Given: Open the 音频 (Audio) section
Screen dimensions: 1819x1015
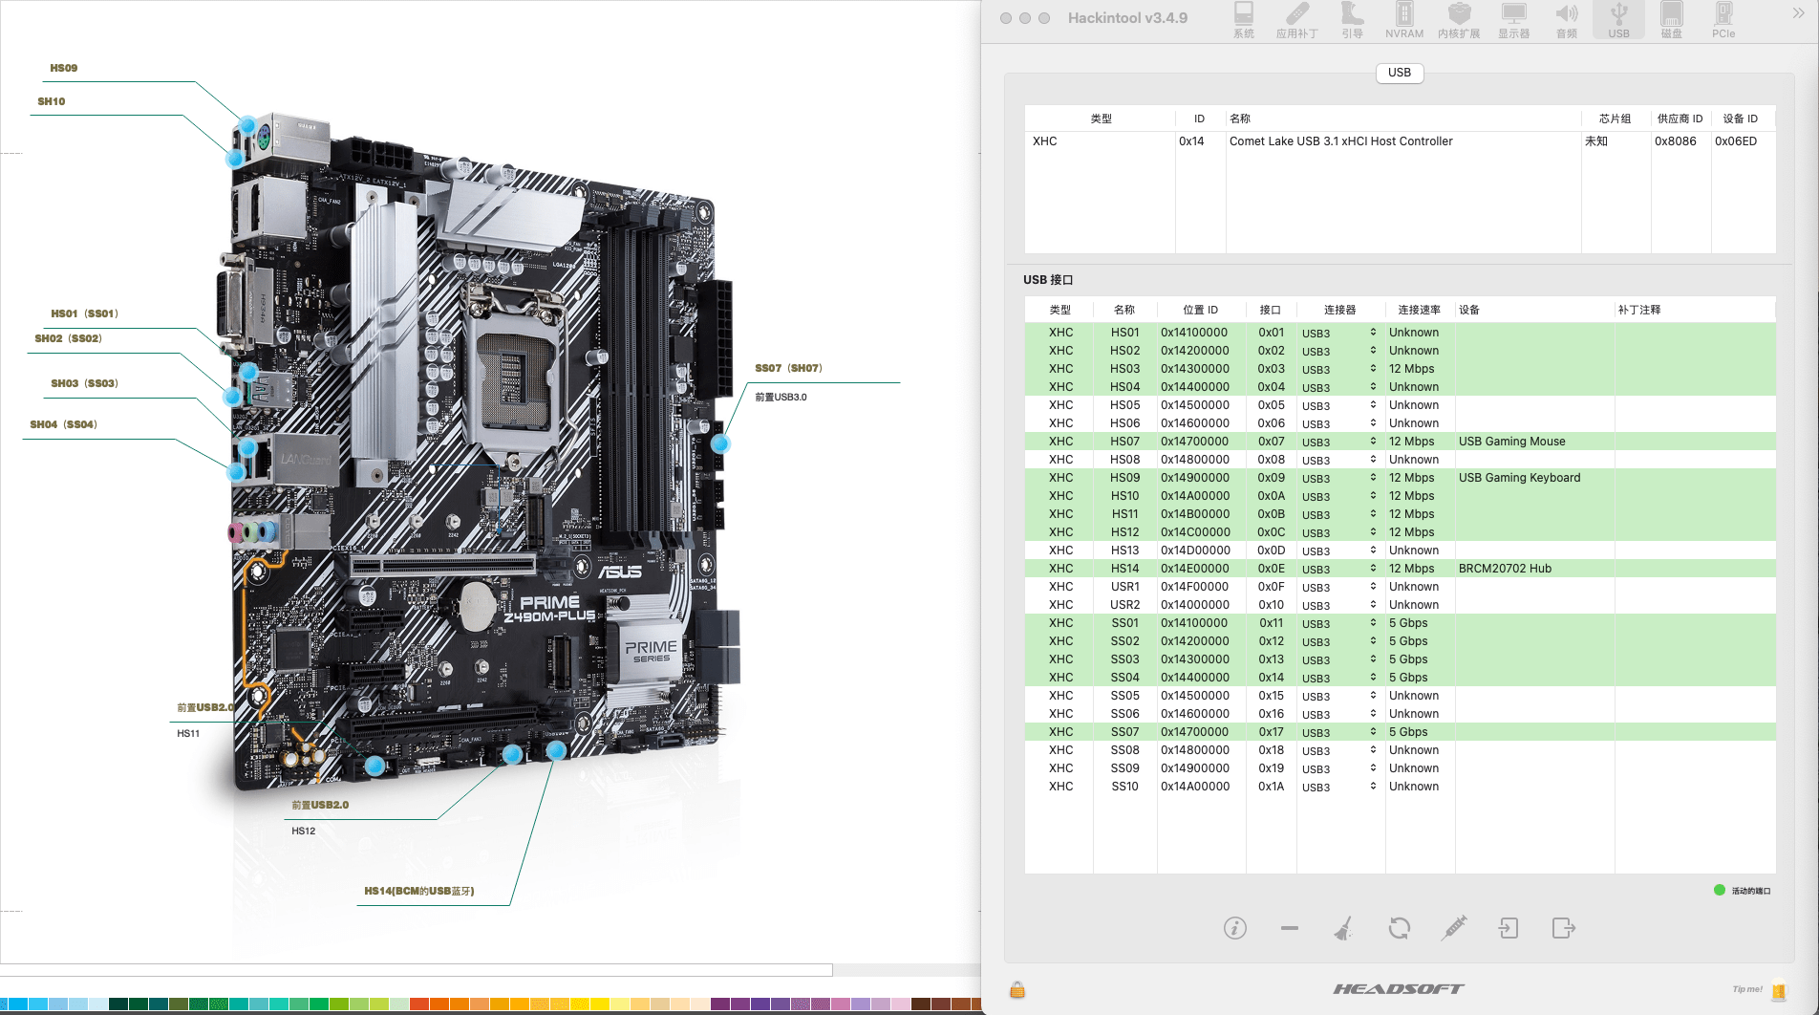Looking at the screenshot, I should pos(1567,20).
